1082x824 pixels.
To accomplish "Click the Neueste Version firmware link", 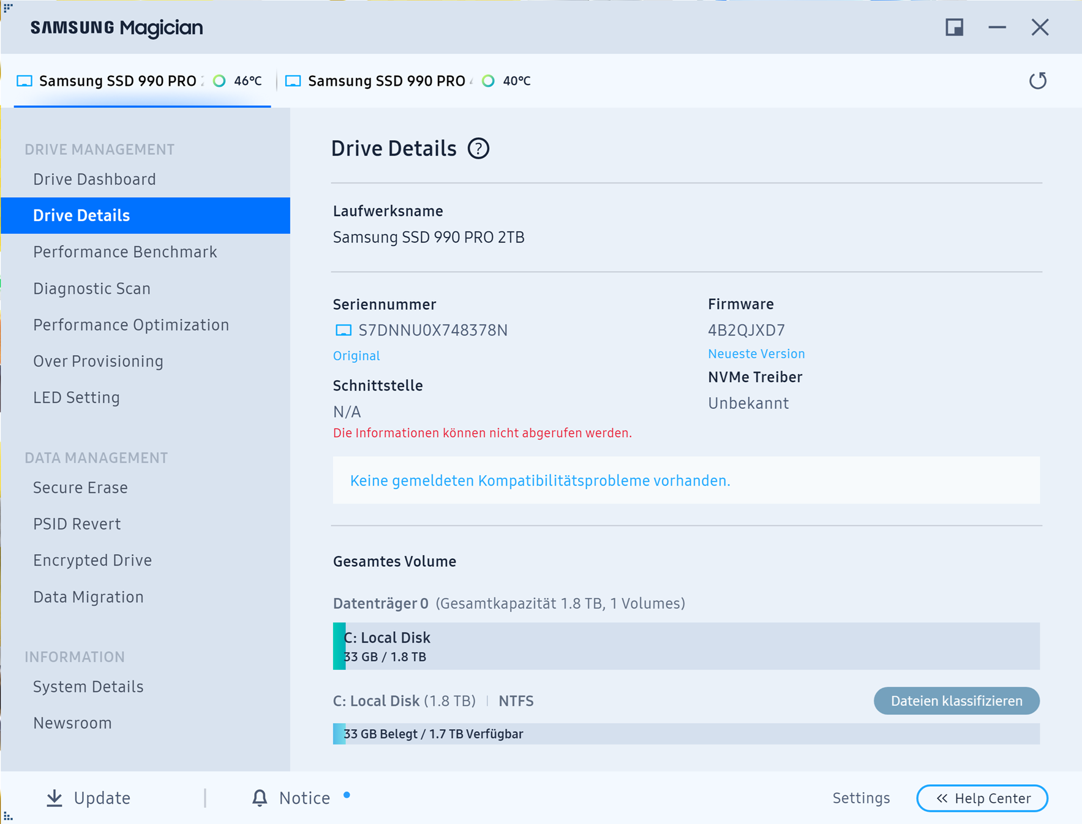I will (x=756, y=354).
